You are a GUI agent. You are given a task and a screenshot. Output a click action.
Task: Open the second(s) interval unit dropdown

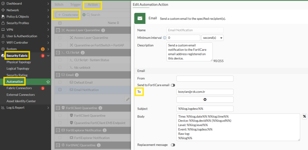212,38
